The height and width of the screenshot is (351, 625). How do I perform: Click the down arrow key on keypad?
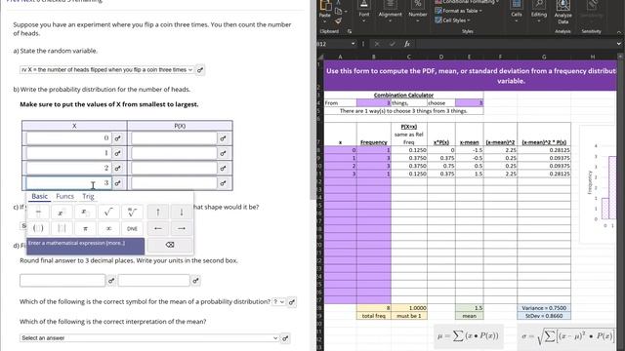(x=182, y=213)
